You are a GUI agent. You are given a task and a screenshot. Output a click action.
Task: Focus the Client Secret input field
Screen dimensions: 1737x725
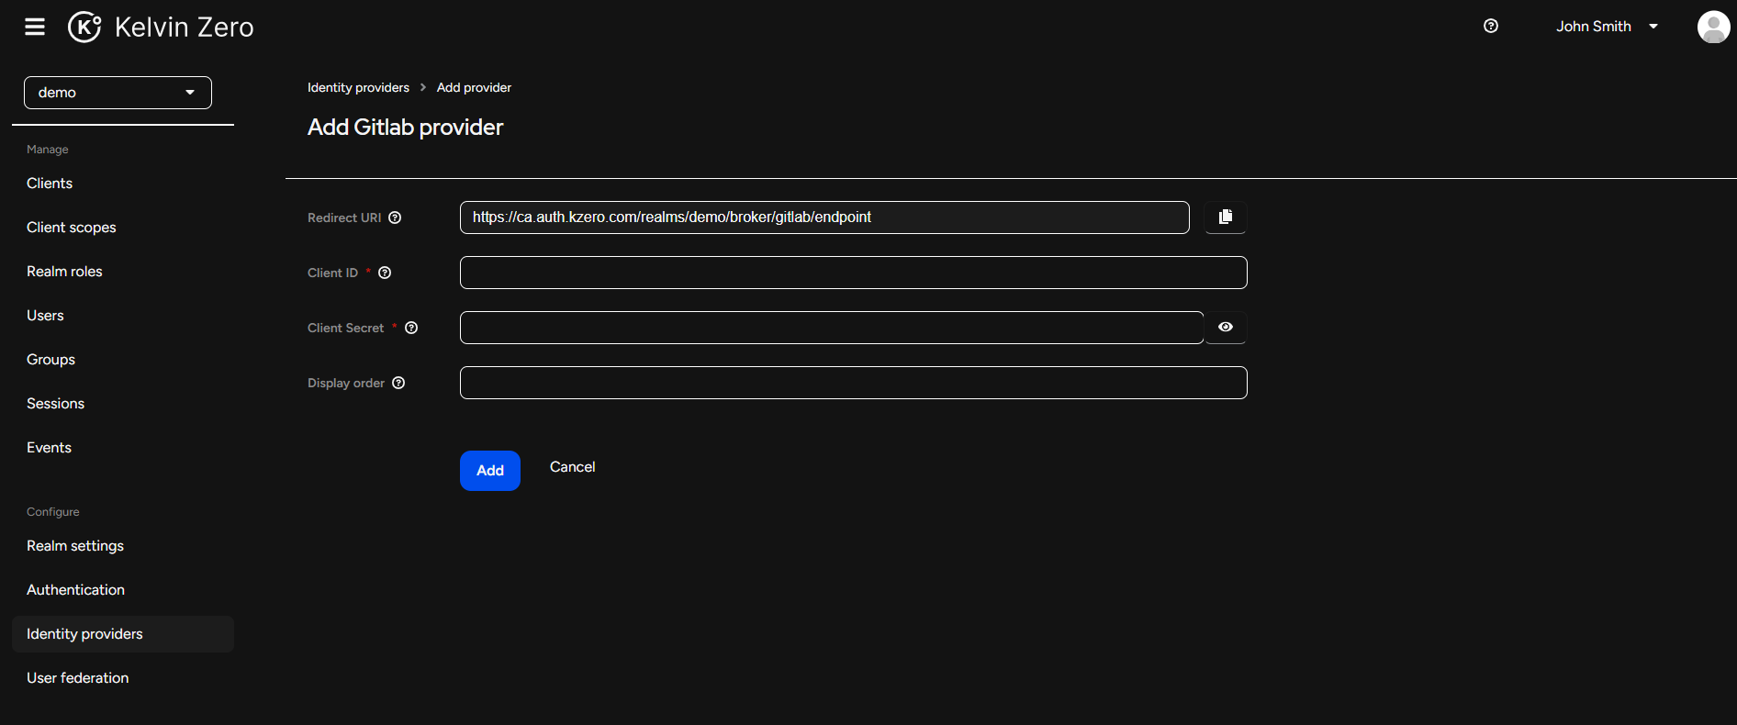(832, 328)
